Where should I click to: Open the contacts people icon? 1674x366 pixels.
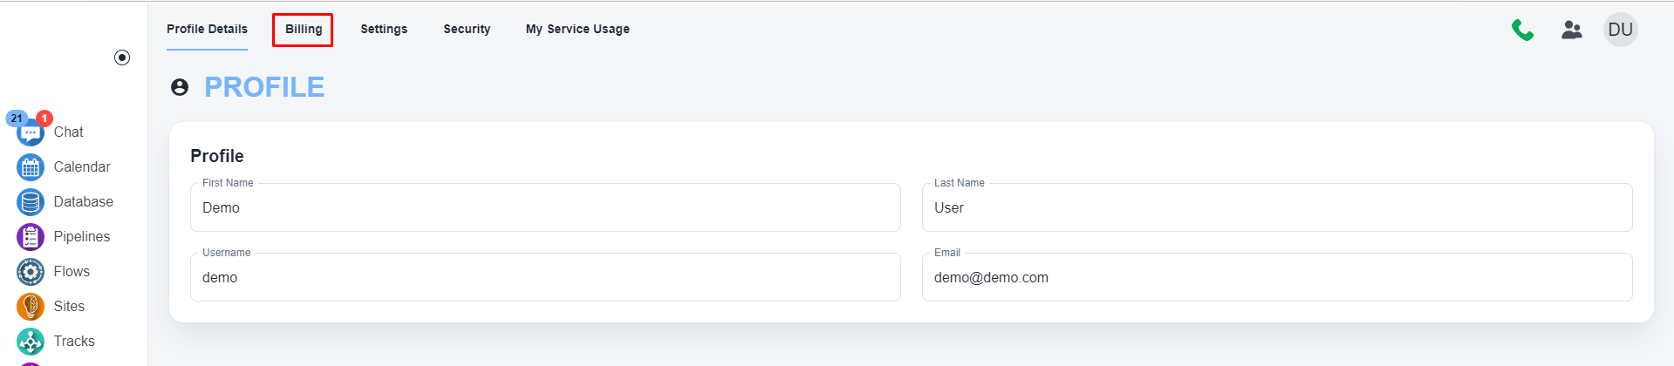1572,30
